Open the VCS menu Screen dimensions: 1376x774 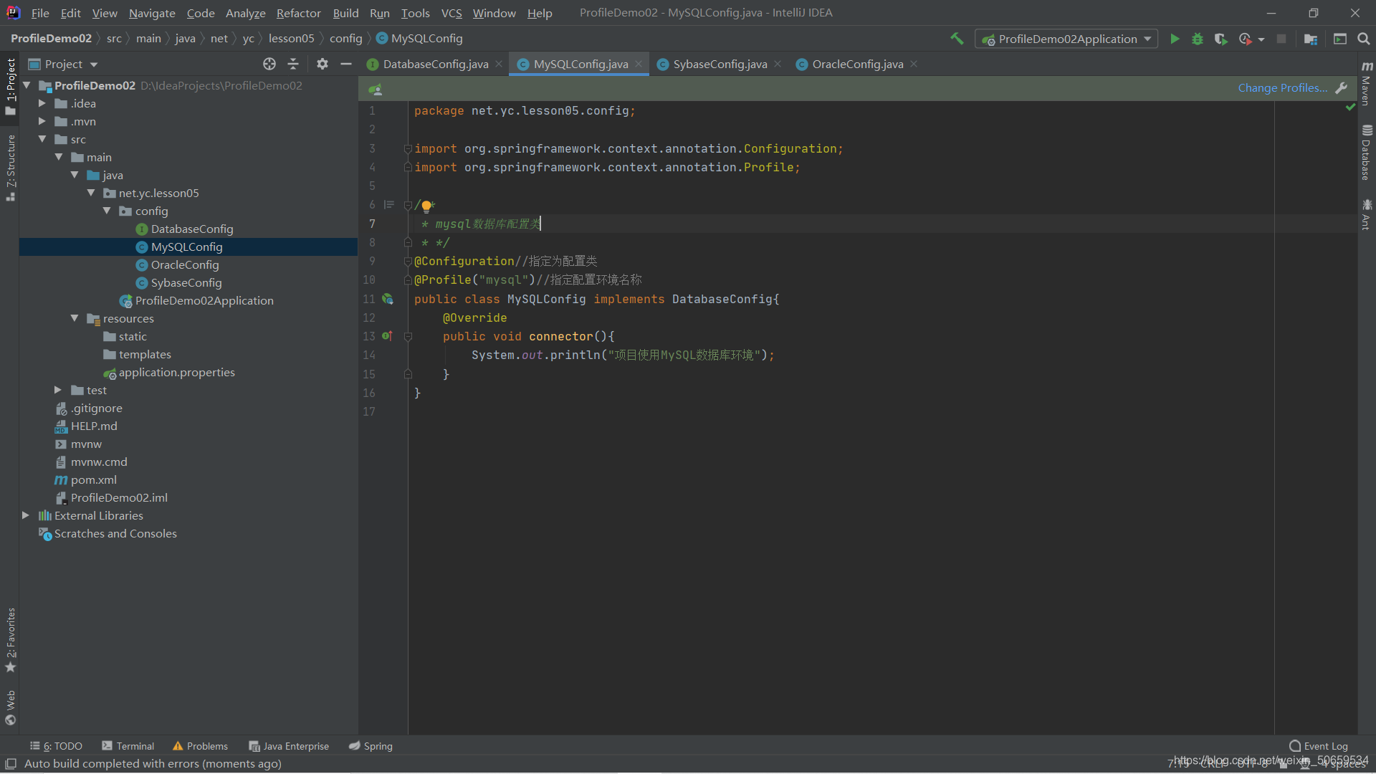pyautogui.click(x=451, y=13)
